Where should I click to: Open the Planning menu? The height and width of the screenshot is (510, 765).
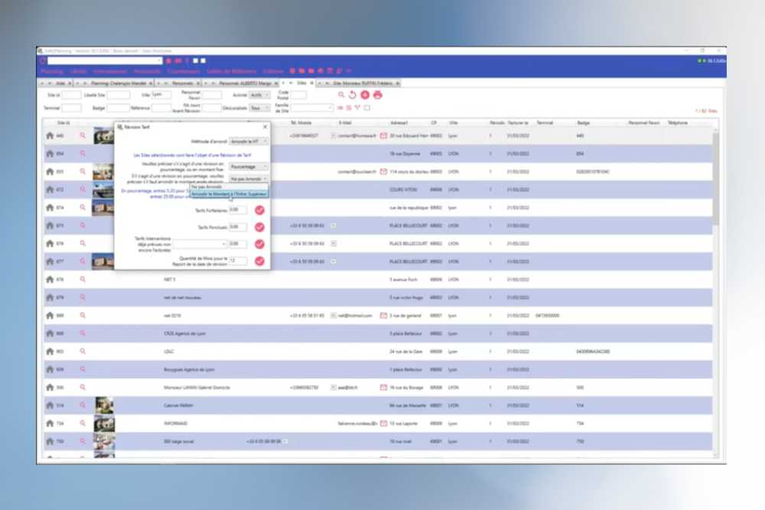51,71
